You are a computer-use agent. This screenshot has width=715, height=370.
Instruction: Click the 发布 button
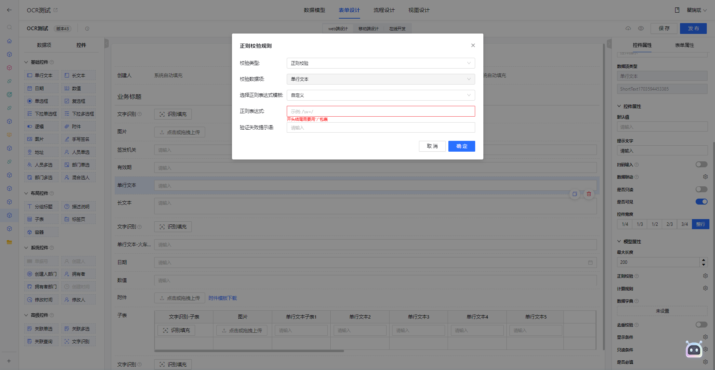[x=693, y=28]
